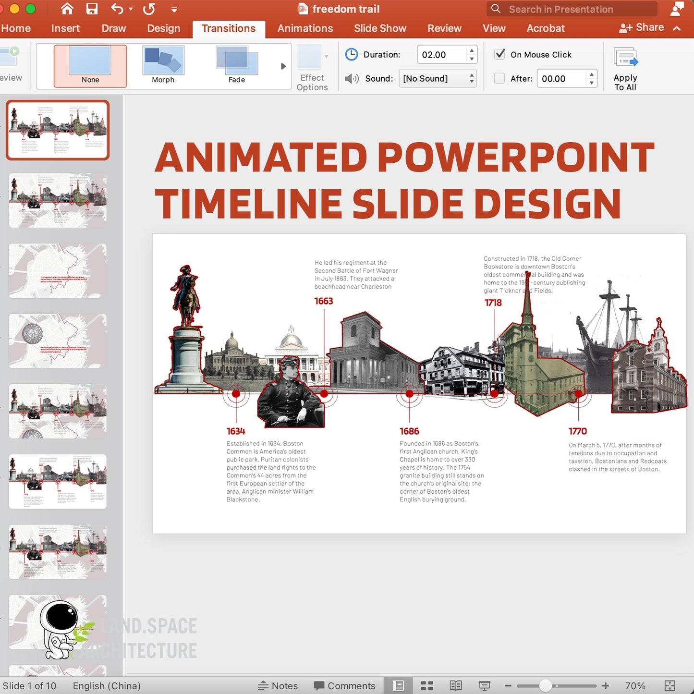Screen dimensions: 694x694
Task: Click the Save icon
Action: [92, 9]
